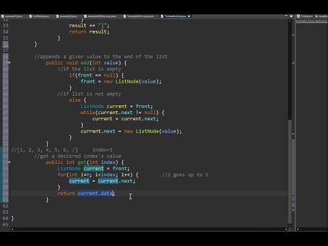
Task: Collapse the add(int value) method fold marker
Action: tap(10, 62)
